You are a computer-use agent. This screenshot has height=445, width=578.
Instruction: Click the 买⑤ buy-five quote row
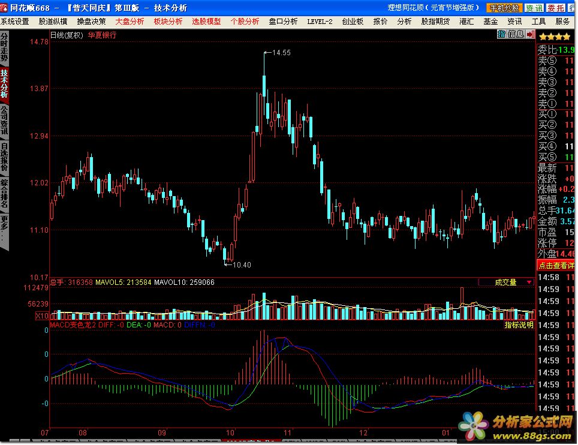coord(556,157)
